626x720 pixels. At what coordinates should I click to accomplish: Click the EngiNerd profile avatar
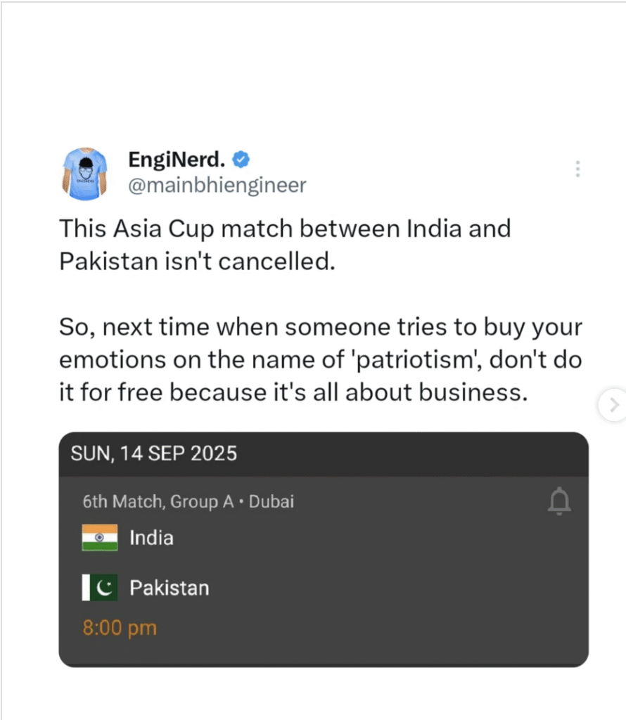84,172
